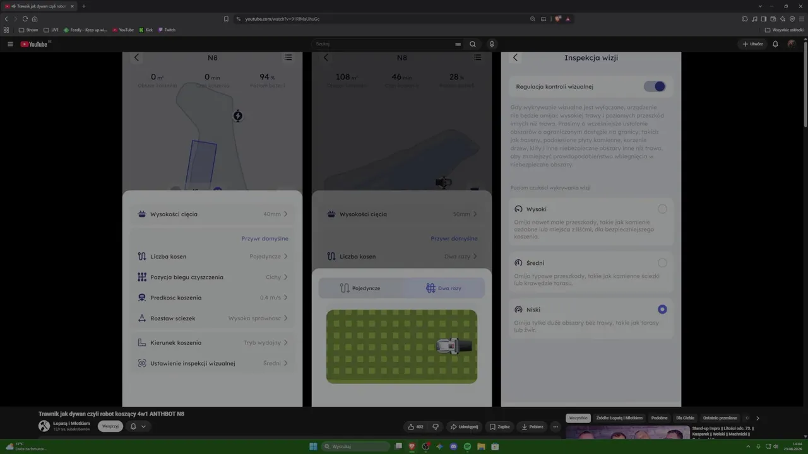Like the video with thumbs up
The height and width of the screenshot is (454, 808).
[x=415, y=427]
